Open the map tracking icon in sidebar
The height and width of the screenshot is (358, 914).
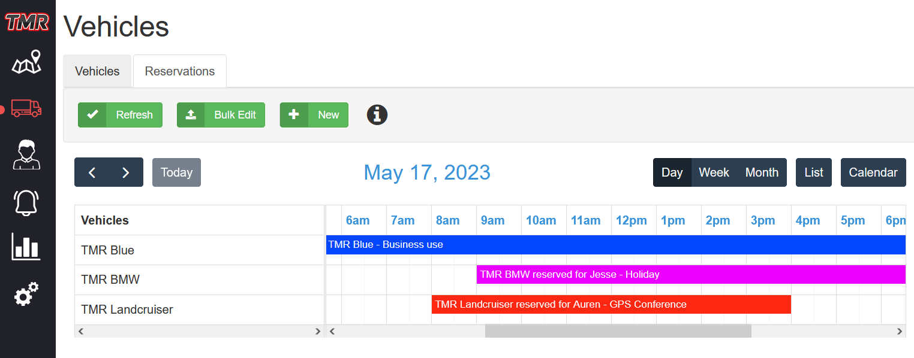(27, 62)
